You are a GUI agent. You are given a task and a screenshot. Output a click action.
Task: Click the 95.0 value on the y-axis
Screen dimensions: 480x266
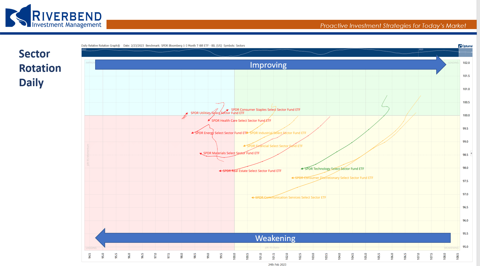(465, 247)
